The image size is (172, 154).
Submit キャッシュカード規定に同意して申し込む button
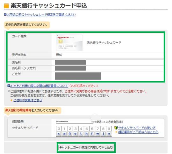[x=86, y=147]
